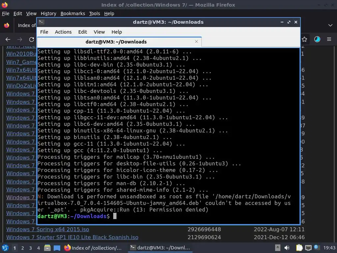Open Firefox Bookmarks menu
Viewport: 337px width, 253px height.
(x=73, y=14)
